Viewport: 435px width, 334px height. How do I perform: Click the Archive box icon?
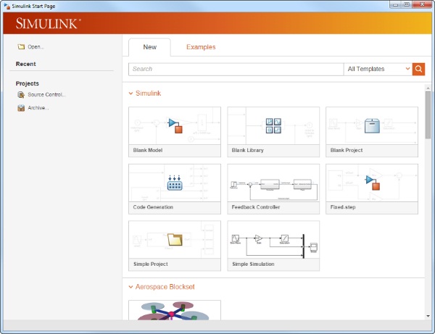tap(21, 108)
